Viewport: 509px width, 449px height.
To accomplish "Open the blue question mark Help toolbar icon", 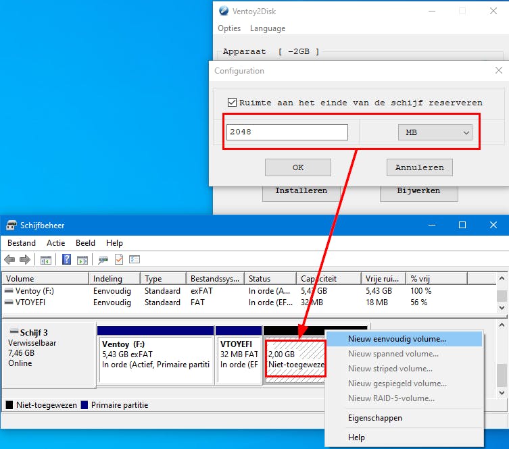I will tap(66, 259).
